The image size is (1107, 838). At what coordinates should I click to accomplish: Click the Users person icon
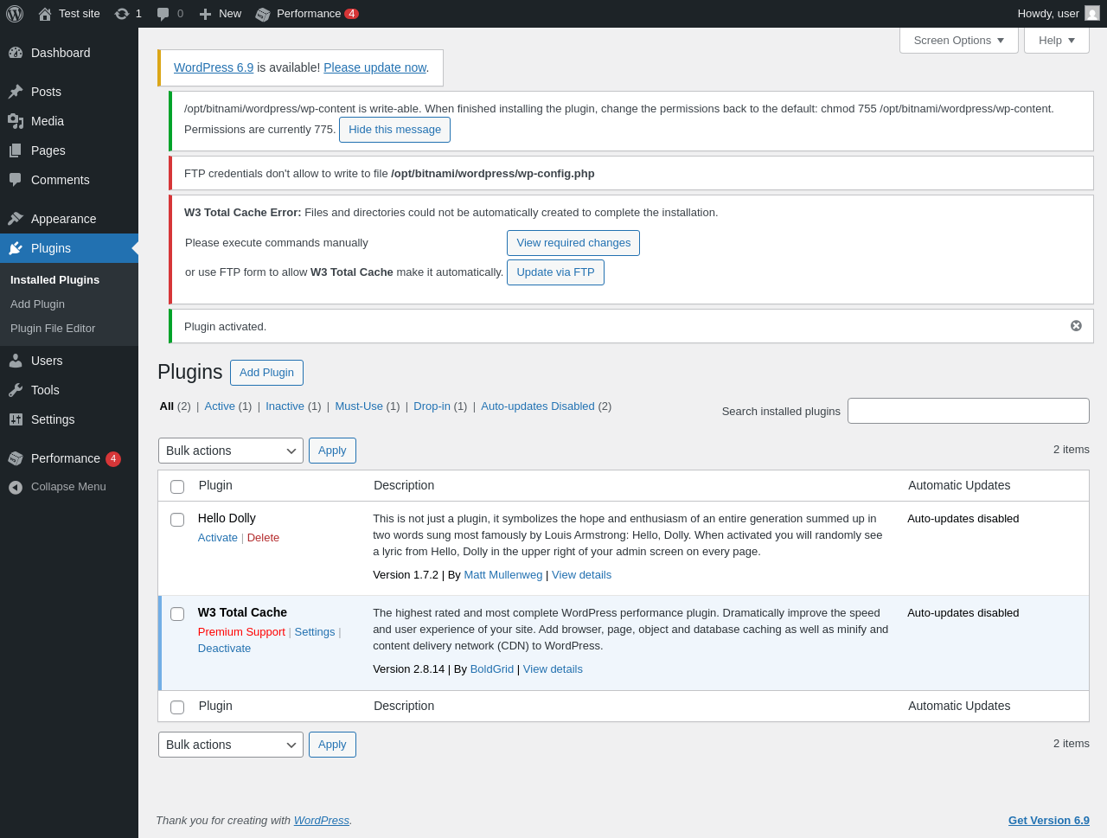point(16,361)
